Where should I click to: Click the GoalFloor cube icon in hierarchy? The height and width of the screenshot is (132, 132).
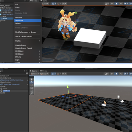pos(1,91)
